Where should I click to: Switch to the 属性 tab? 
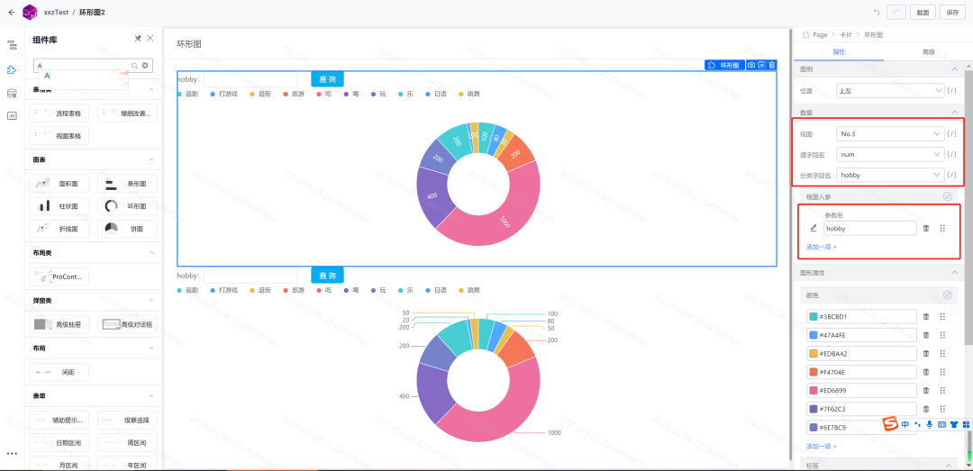(839, 52)
